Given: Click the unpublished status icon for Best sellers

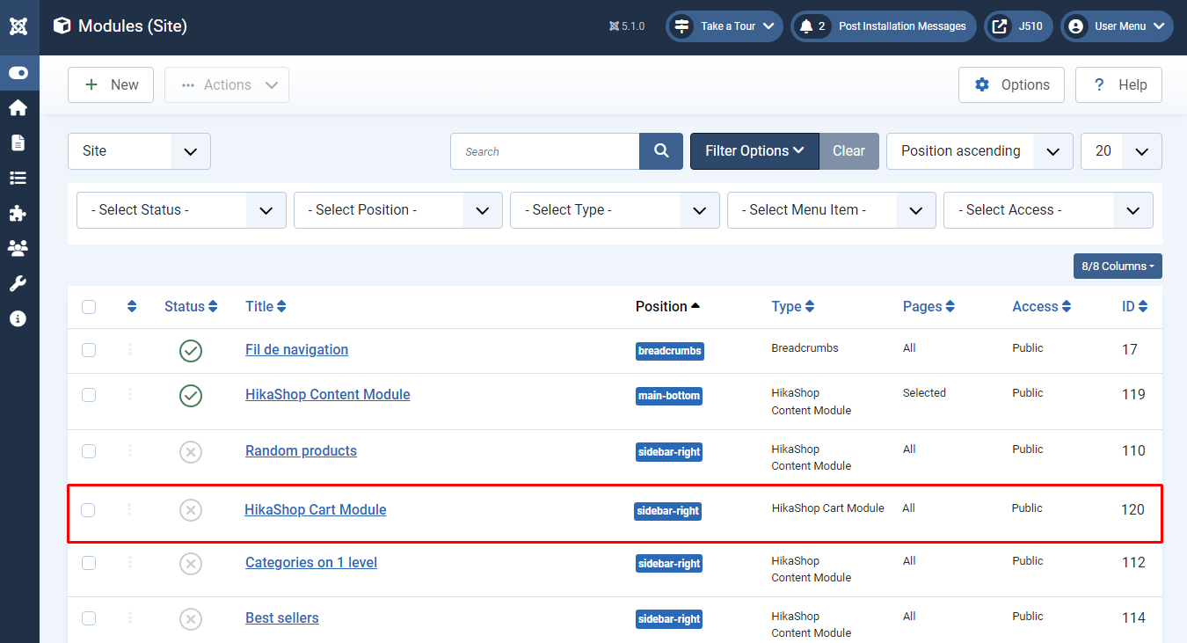Looking at the screenshot, I should click(x=191, y=619).
